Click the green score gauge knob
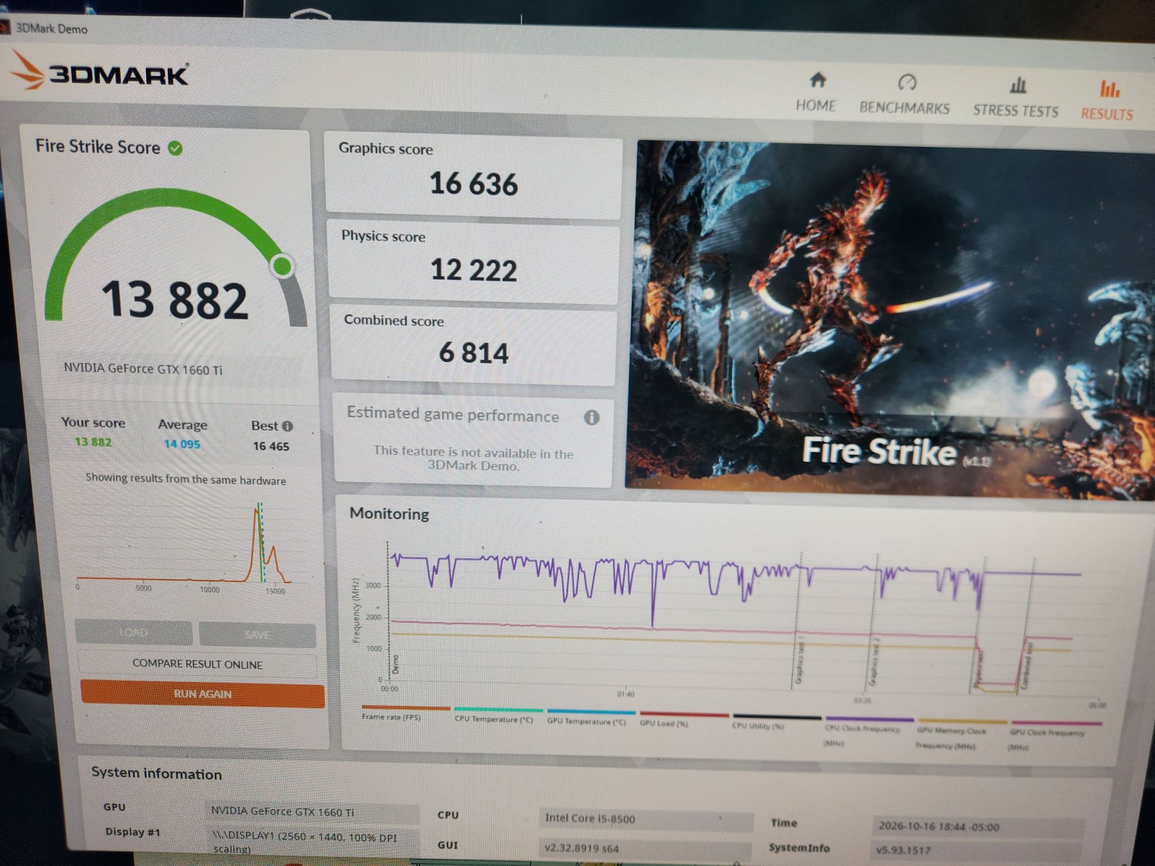Image resolution: width=1155 pixels, height=866 pixels. [x=282, y=266]
